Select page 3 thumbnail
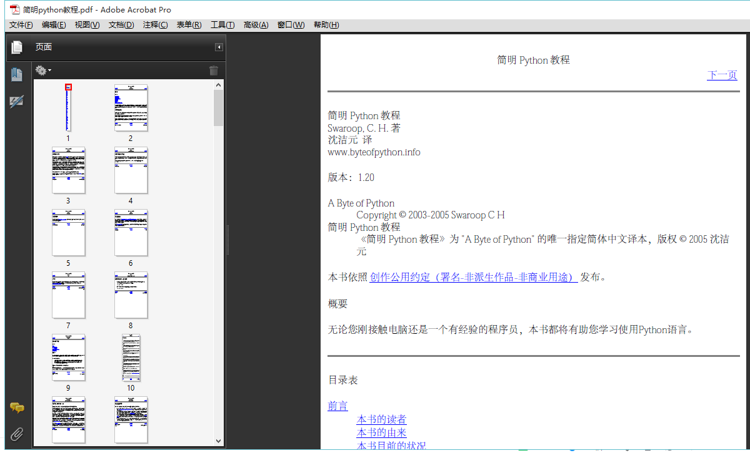The image size is (750, 453). (x=68, y=170)
